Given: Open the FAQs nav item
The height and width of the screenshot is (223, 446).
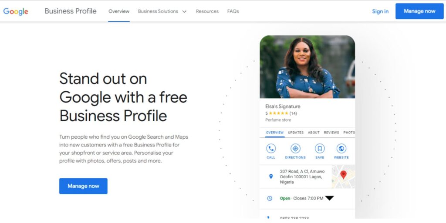Looking at the screenshot, I should tap(233, 11).
